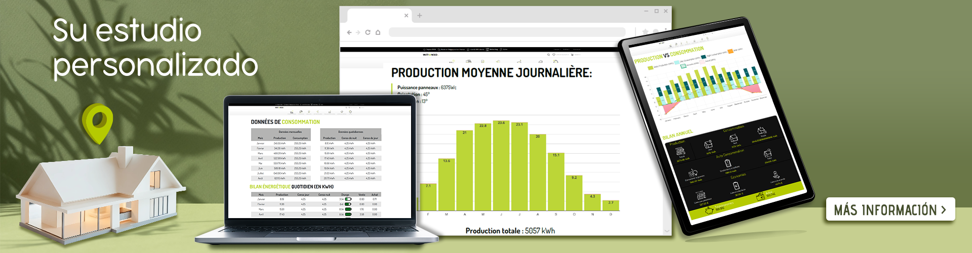Click the browser forward arrow
This screenshot has width=972, height=253.
(358, 32)
